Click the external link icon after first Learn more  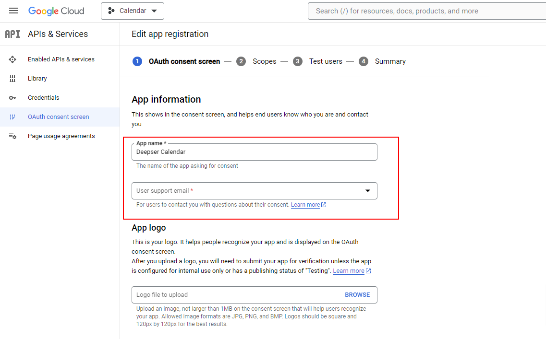(324, 205)
